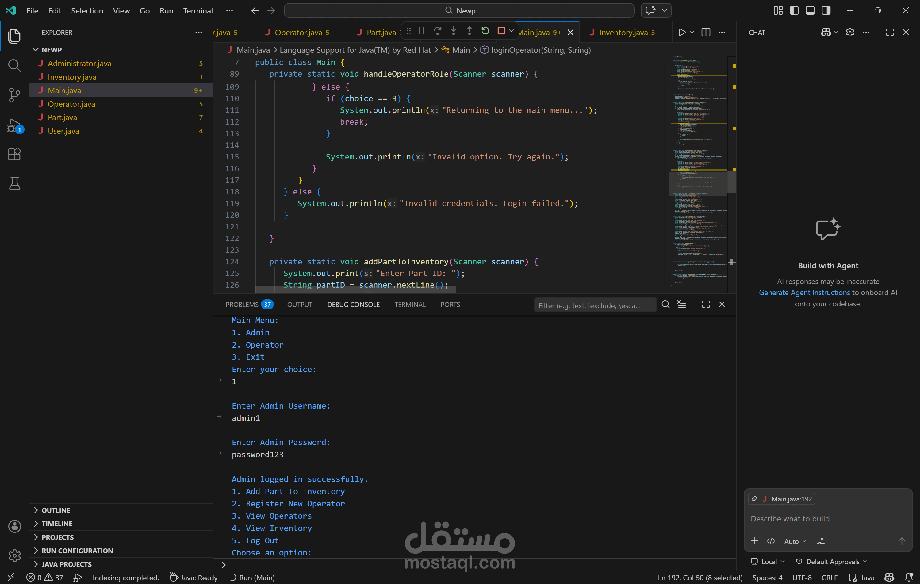Select the Source Control icon
This screenshot has height=584, width=920.
[14, 95]
